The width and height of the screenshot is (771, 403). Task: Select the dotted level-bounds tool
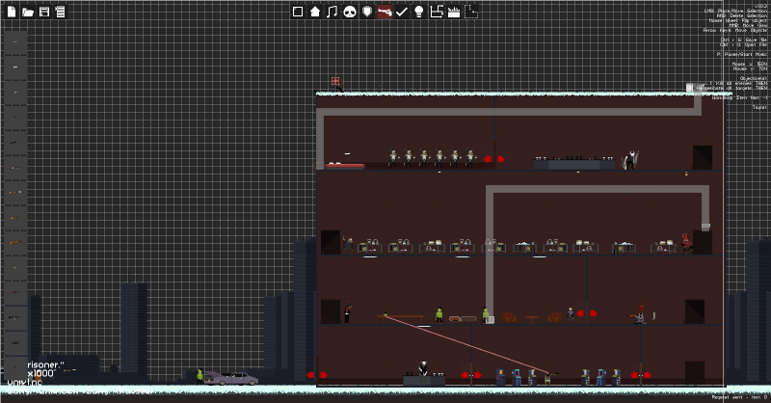click(x=471, y=12)
